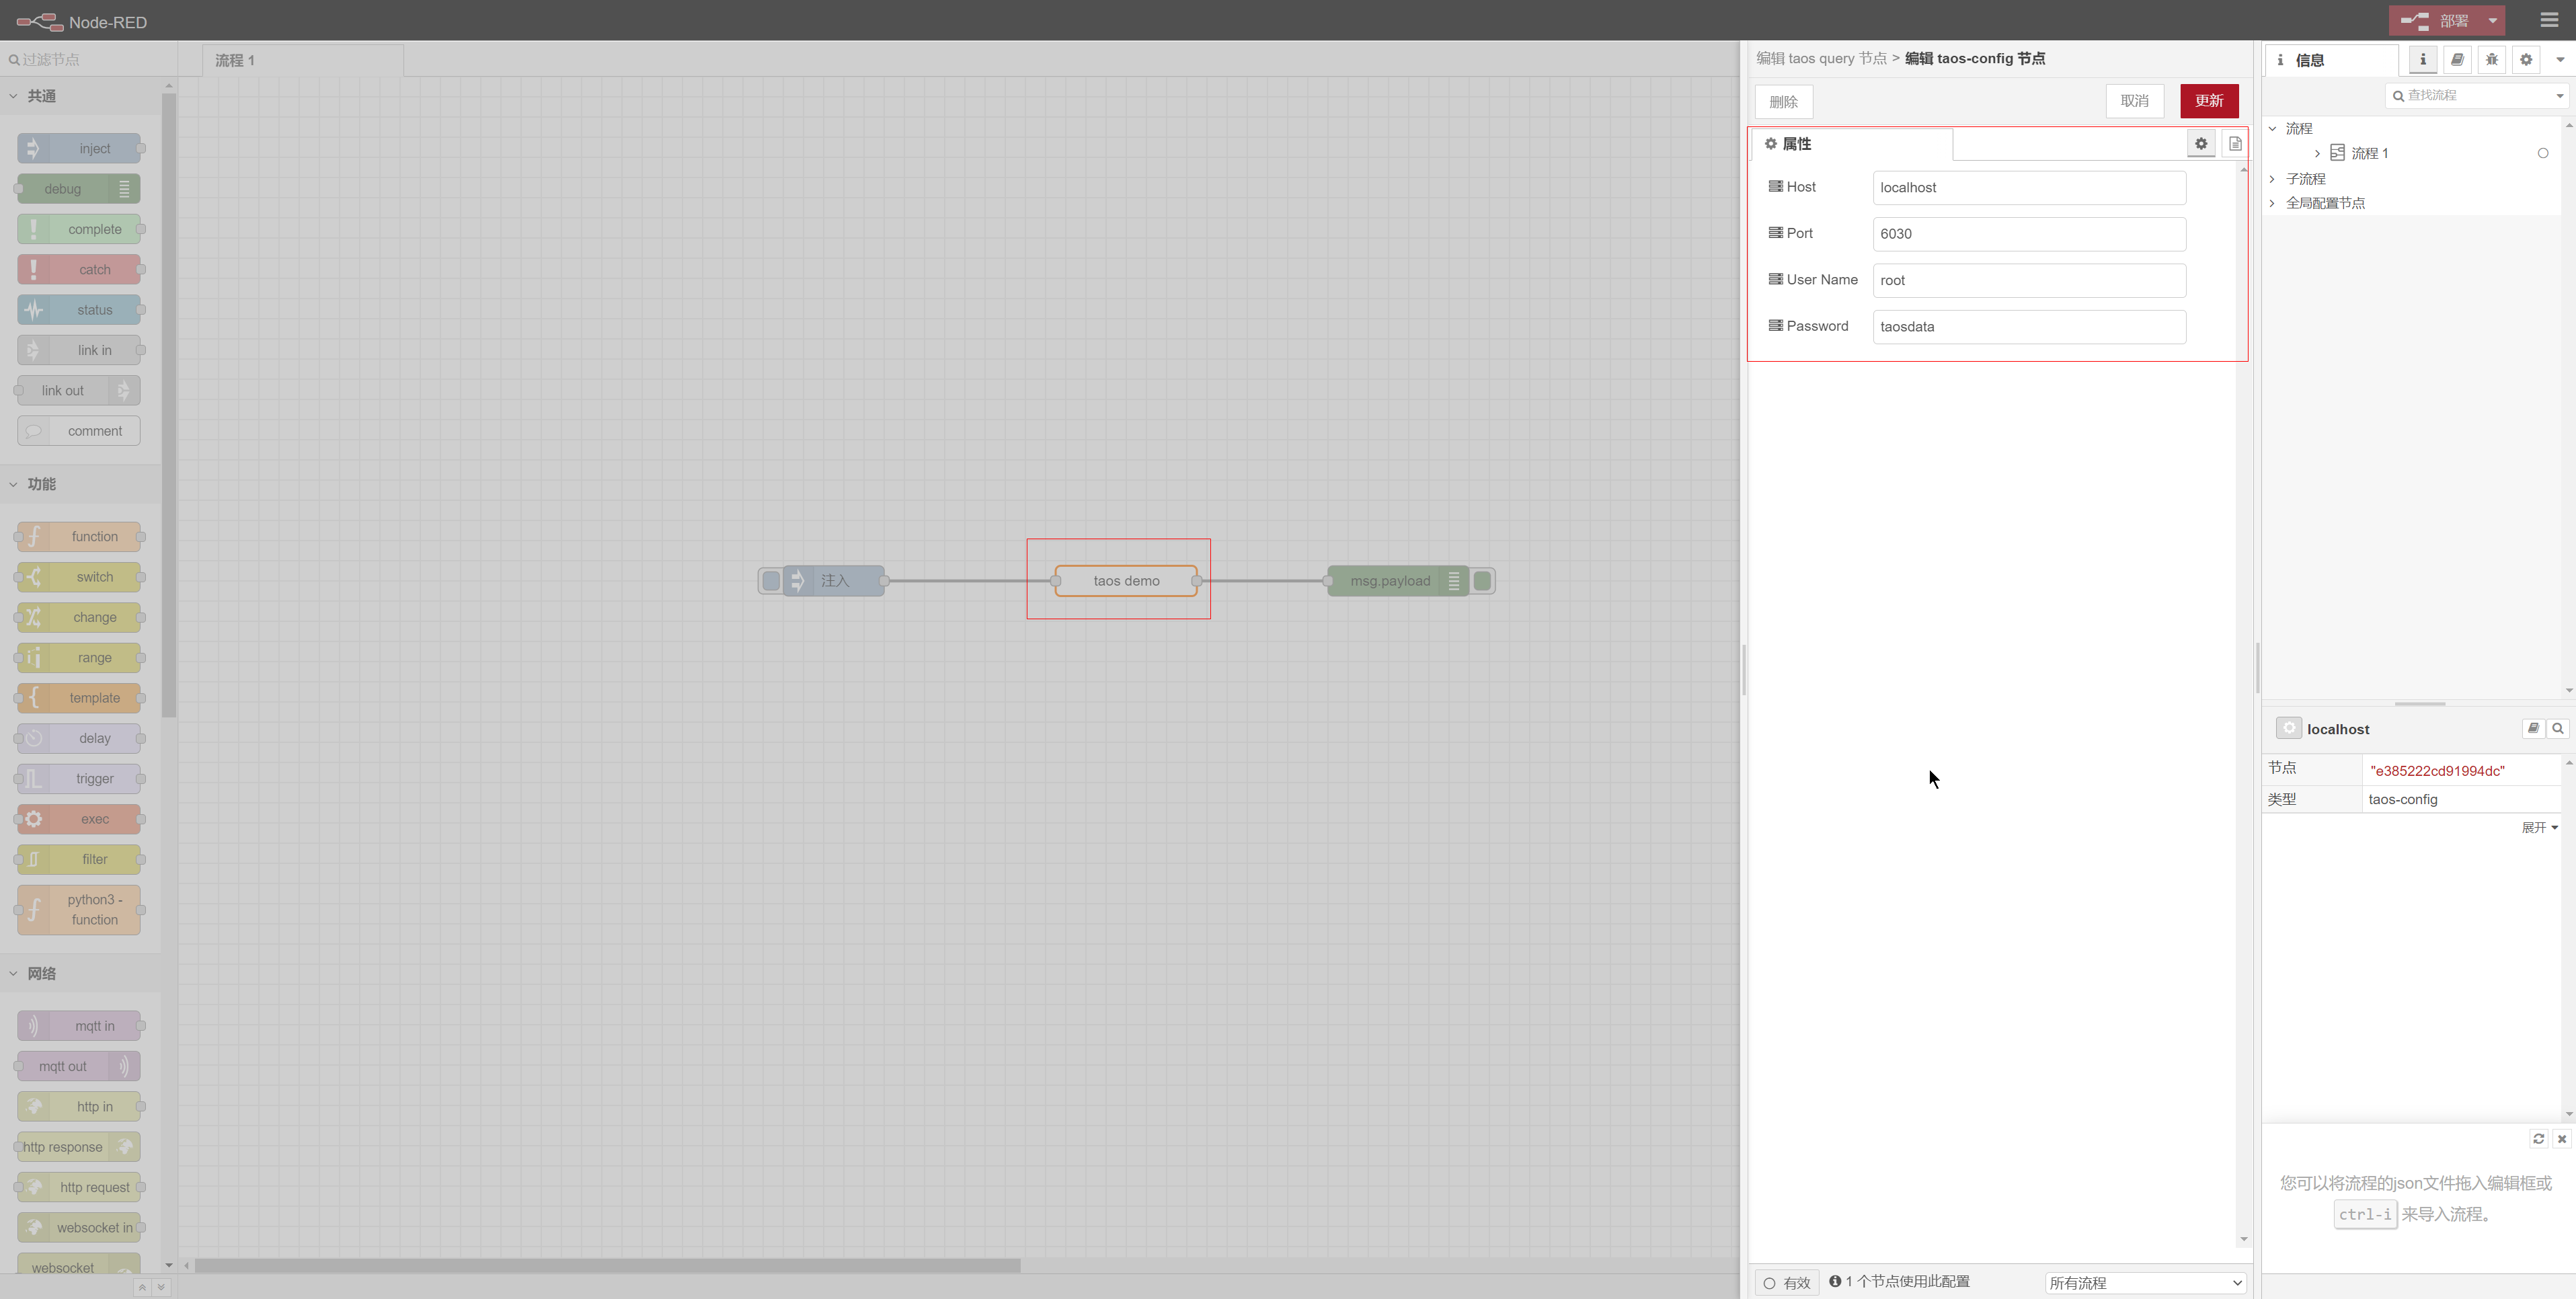Open the debug messages sidebar panel
2576x1299 pixels.
(2491, 59)
